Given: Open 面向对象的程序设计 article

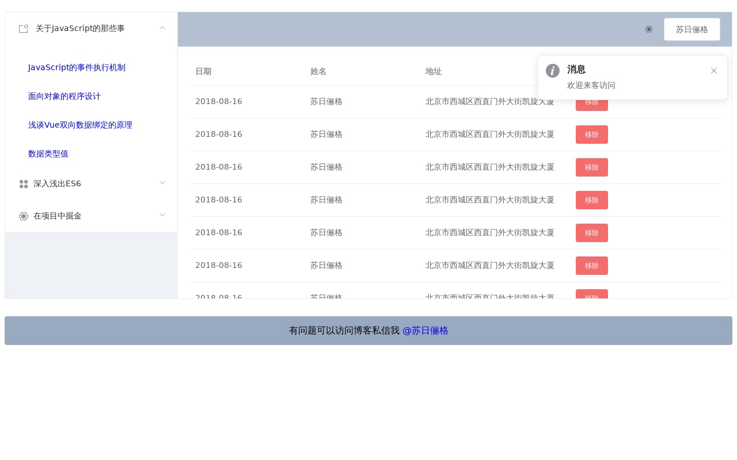Looking at the screenshot, I should click(64, 96).
